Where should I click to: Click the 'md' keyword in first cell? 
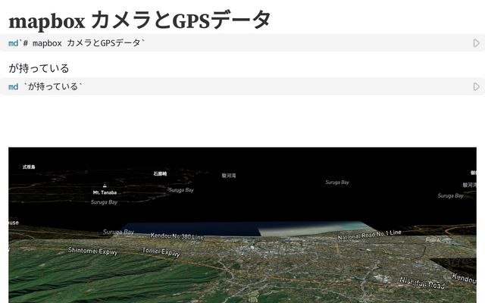13,43
